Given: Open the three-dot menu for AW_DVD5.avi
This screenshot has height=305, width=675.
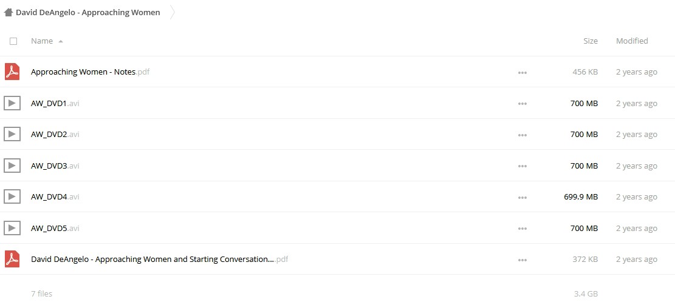Looking at the screenshot, I should click(523, 229).
